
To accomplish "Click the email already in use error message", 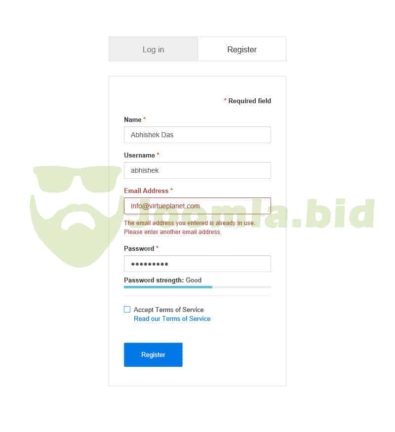I will pos(190,227).
